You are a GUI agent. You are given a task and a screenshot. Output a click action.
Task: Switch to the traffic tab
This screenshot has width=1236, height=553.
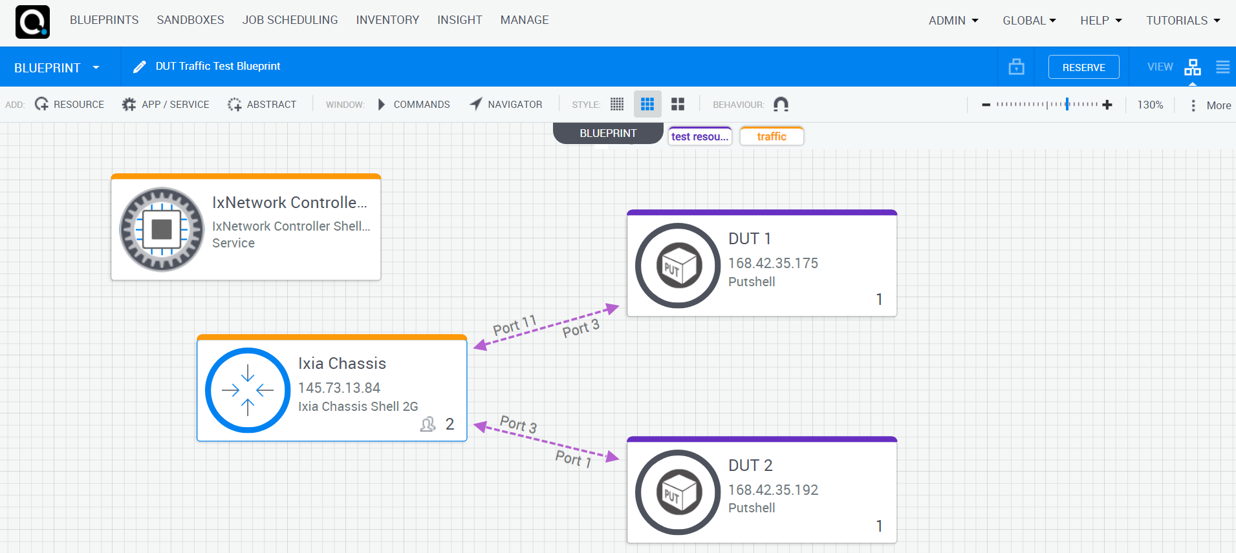pyautogui.click(x=772, y=136)
